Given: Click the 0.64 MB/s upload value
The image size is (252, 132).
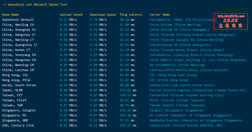Looking at the screenshot, I should coord(68,80).
